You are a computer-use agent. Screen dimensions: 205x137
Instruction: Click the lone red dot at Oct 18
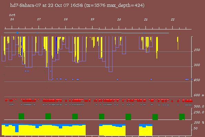click(66, 101)
